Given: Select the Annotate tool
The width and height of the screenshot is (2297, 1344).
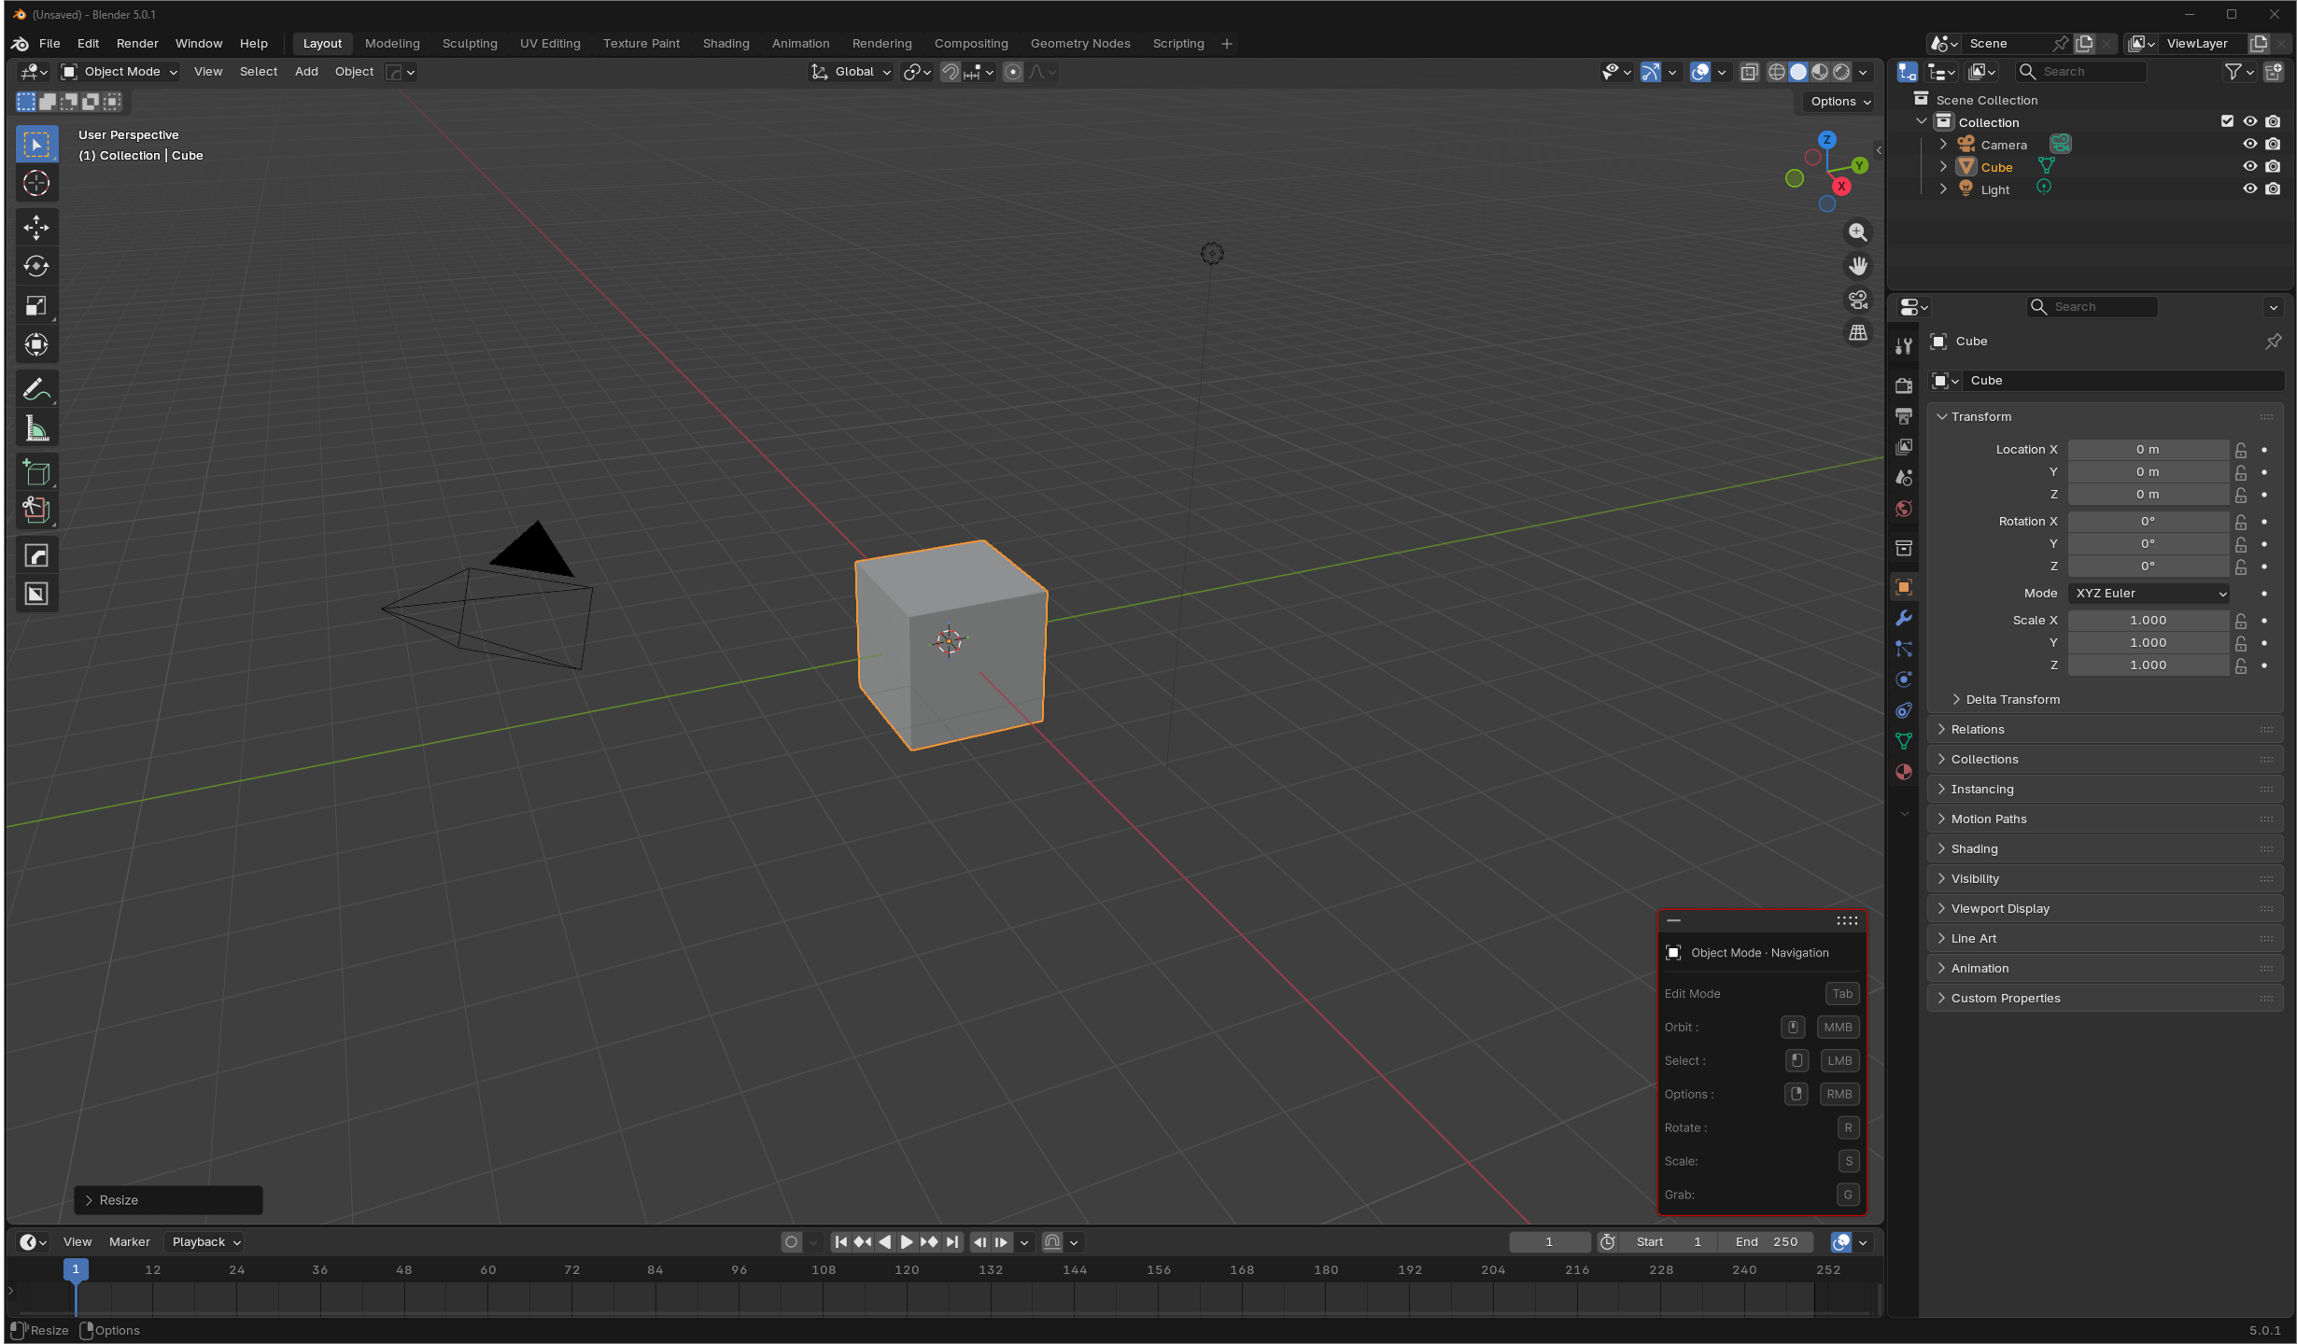Looking at the screenshot, I should point(36,389).
